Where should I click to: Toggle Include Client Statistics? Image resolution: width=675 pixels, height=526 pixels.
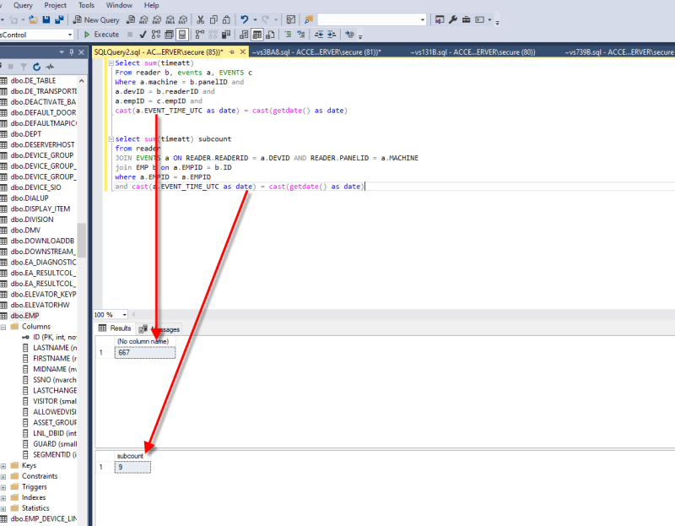click(x=226, y=35)
